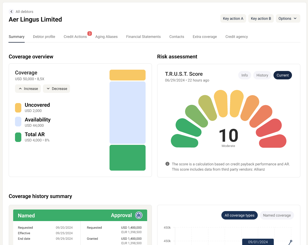
Task: Click the yellow Uncovered segment of coverage bar
Action: [x=127, y=75]
